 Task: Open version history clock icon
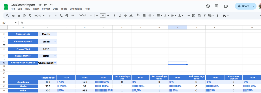point(208,6)
